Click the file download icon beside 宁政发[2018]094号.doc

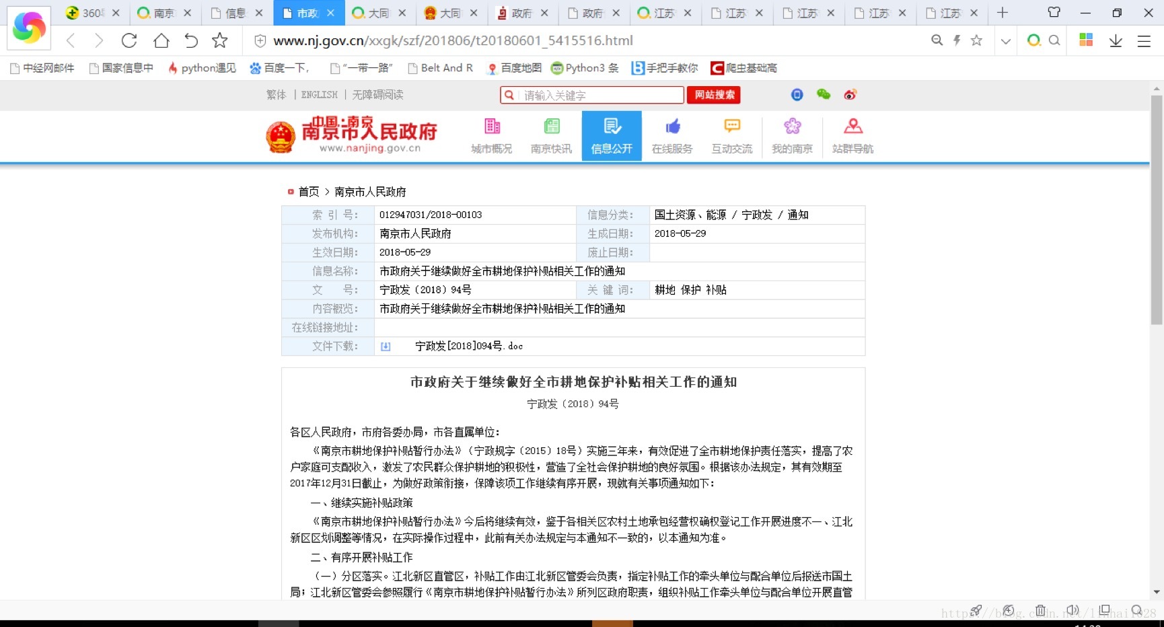point(386,346)
